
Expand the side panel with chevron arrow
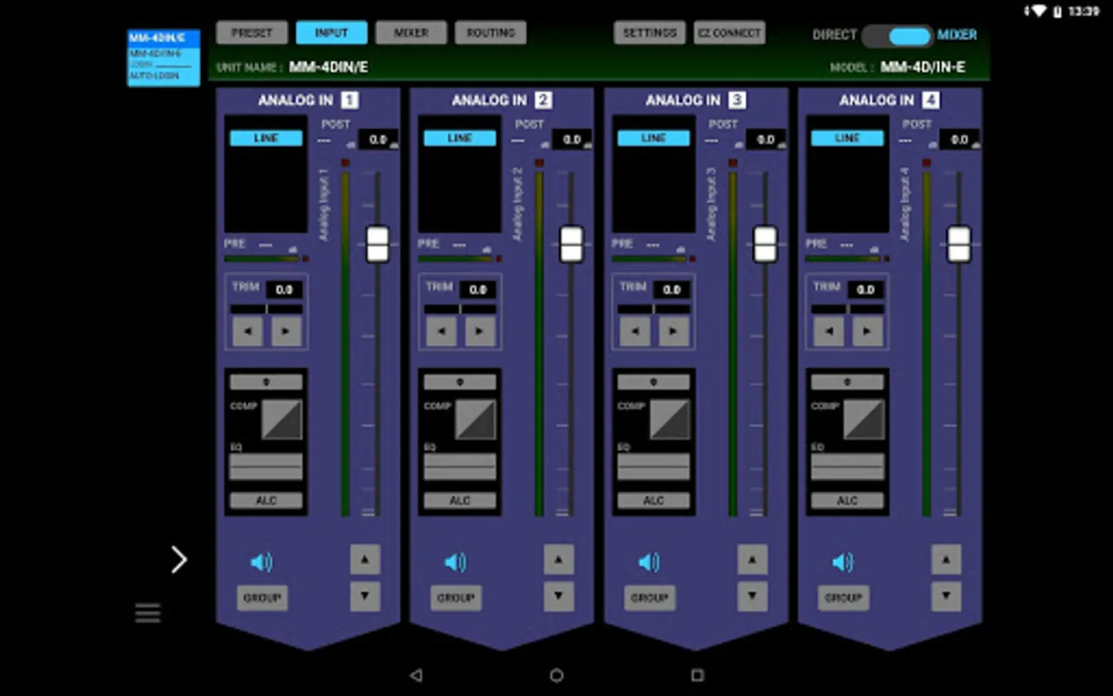pyautogui.click(x=179, y=560)
